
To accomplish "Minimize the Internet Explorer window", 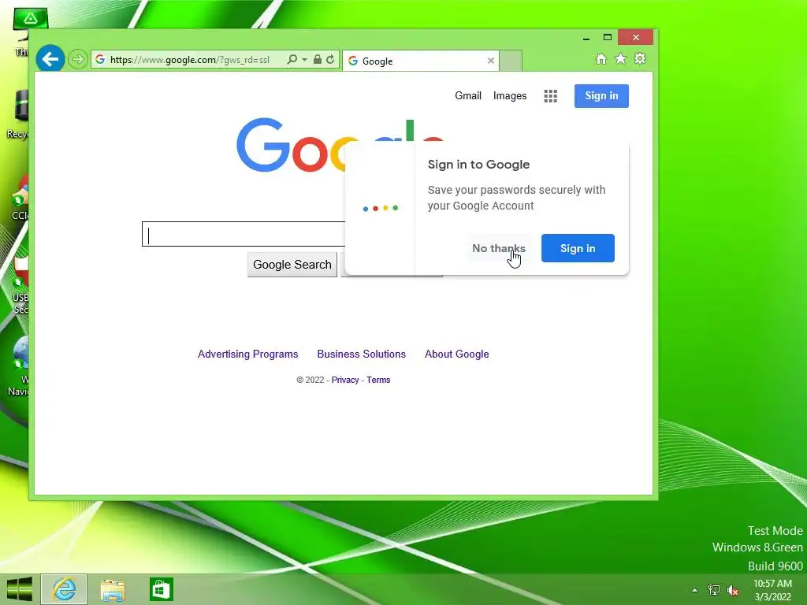I will pyautogui.click(x=586, y=38).
